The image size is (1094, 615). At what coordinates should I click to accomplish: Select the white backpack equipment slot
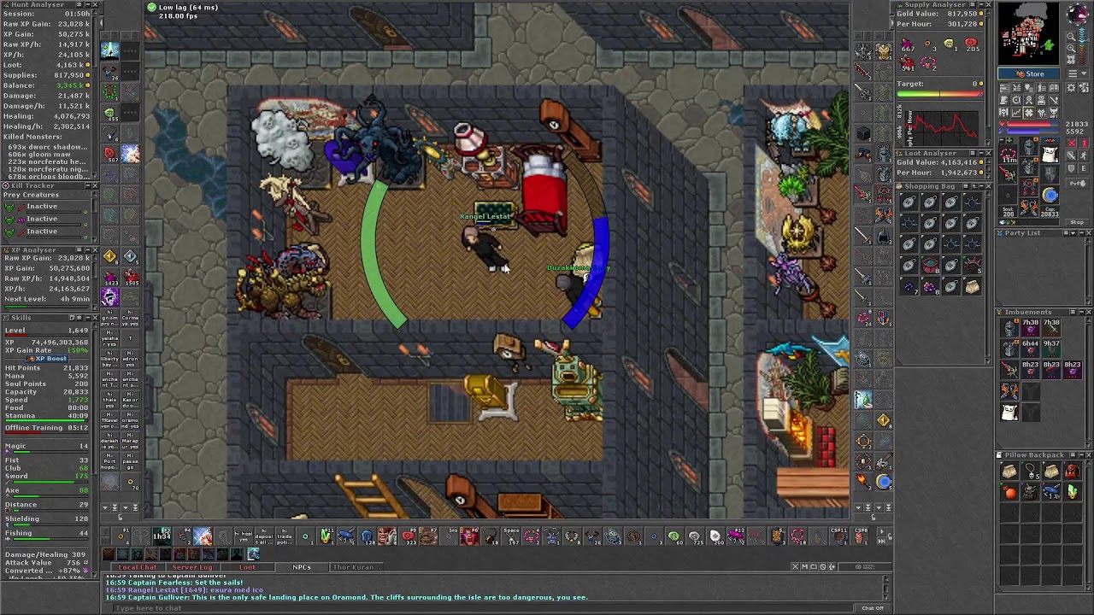[x=1050, y=154]
